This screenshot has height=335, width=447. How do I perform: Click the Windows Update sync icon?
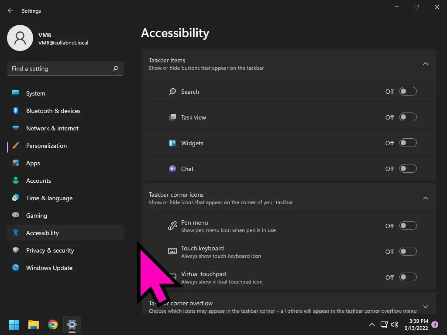[16, 268]
